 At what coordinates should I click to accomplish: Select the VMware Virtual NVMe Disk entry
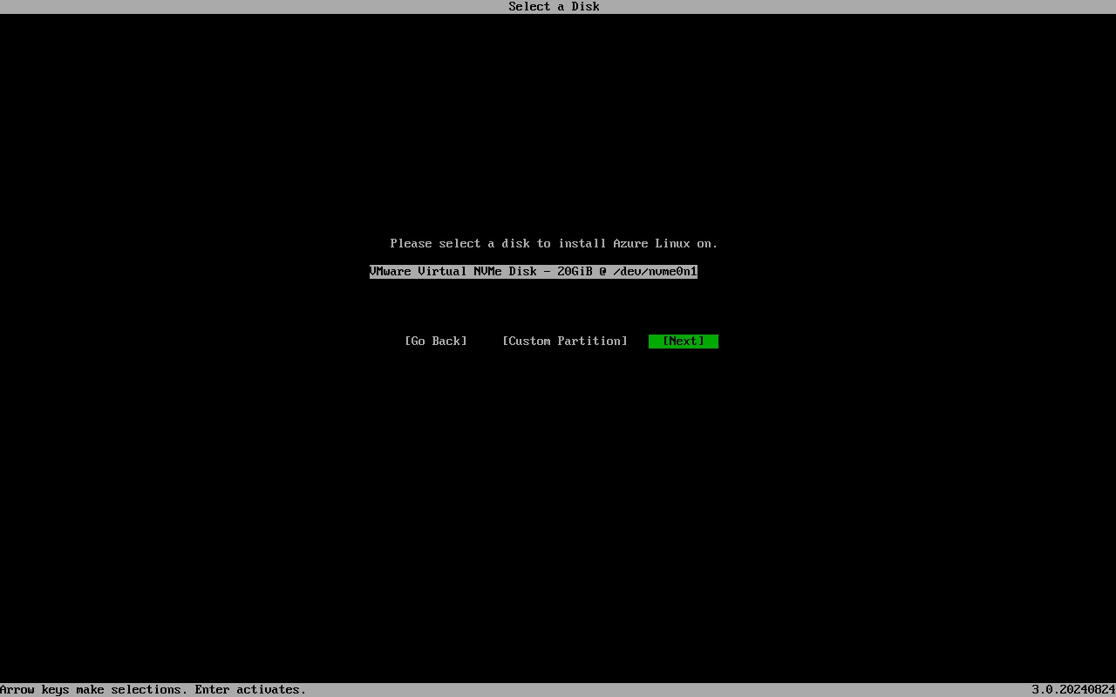pos(534,271)
